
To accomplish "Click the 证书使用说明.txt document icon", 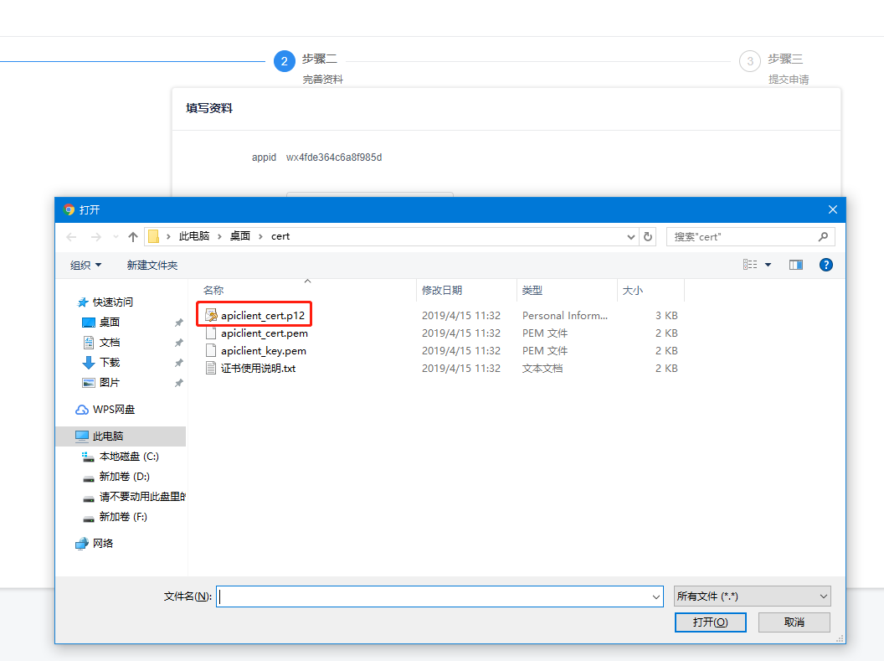I will coord(211,369).
